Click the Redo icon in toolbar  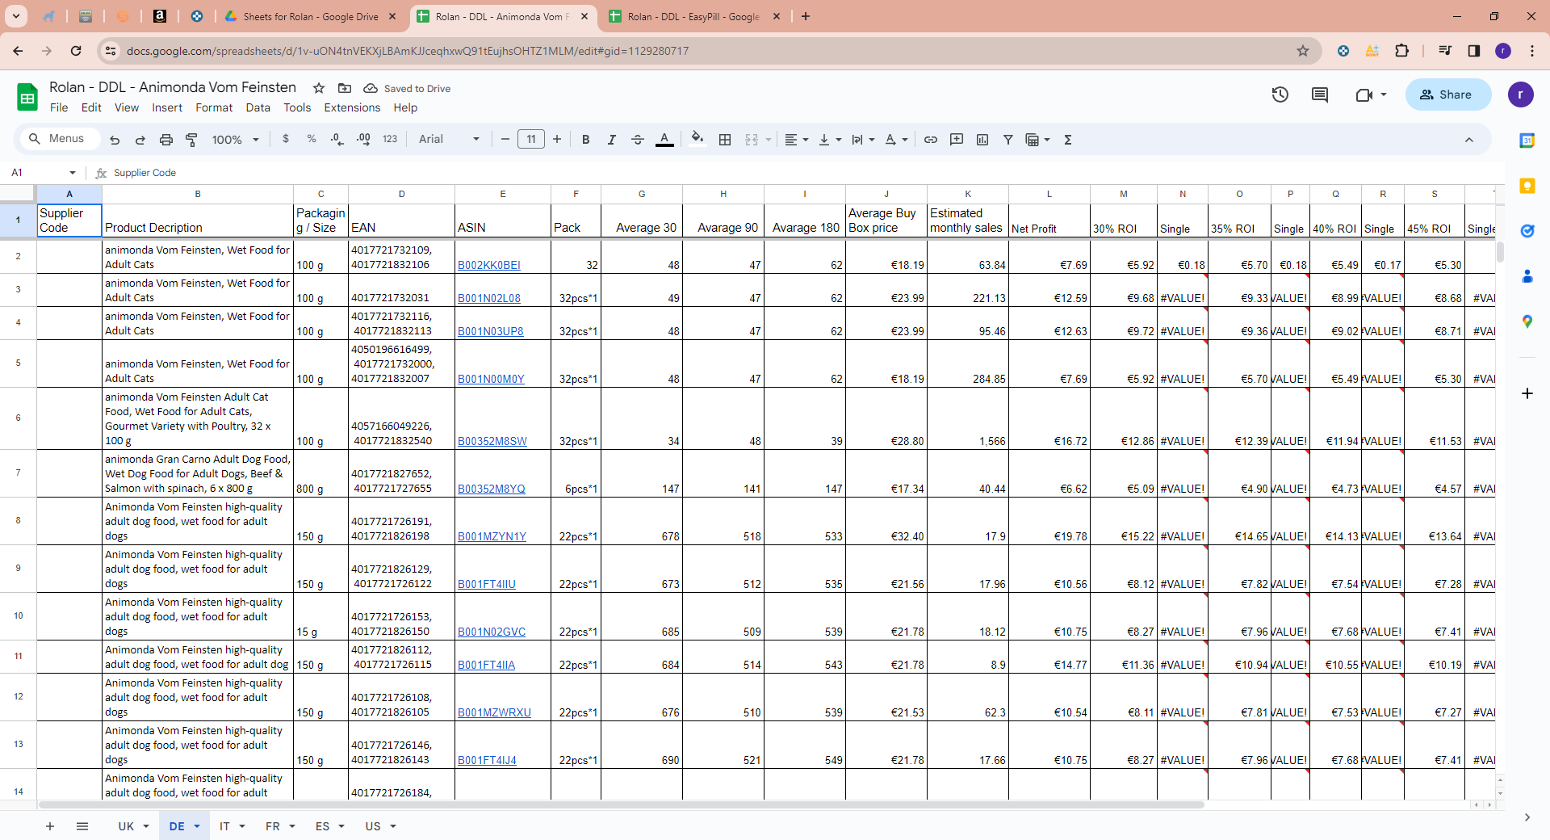(x=140, y=140)
